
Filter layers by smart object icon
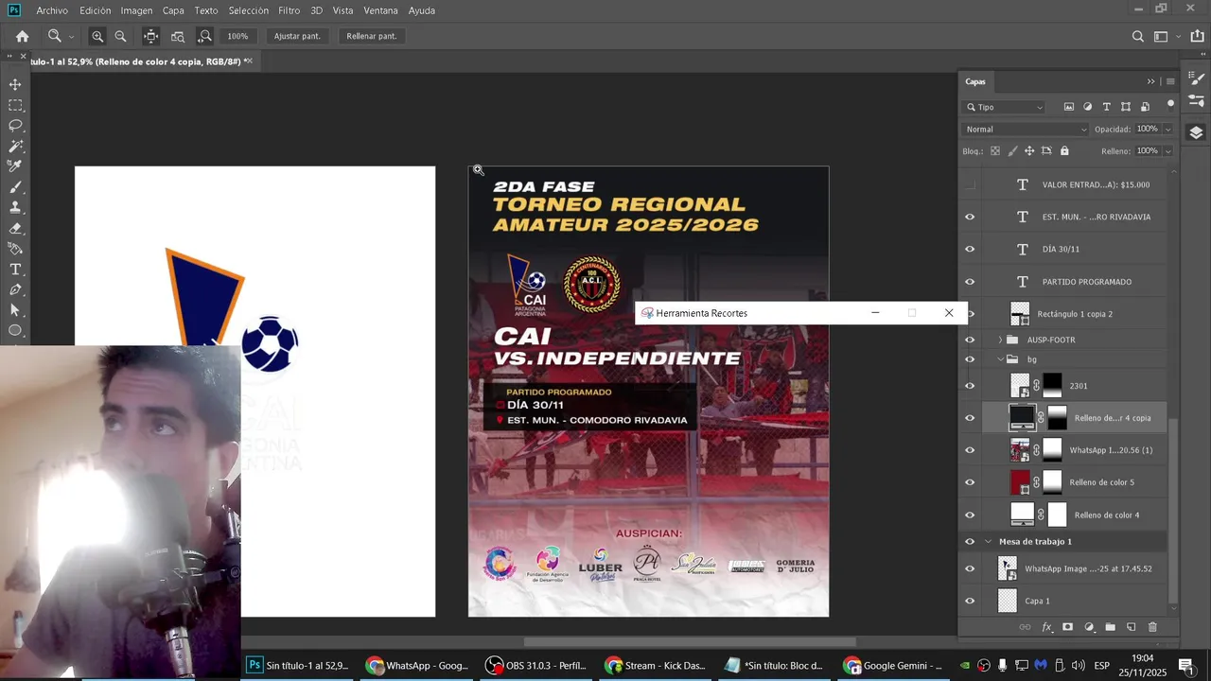click(x=1145, y=107)
